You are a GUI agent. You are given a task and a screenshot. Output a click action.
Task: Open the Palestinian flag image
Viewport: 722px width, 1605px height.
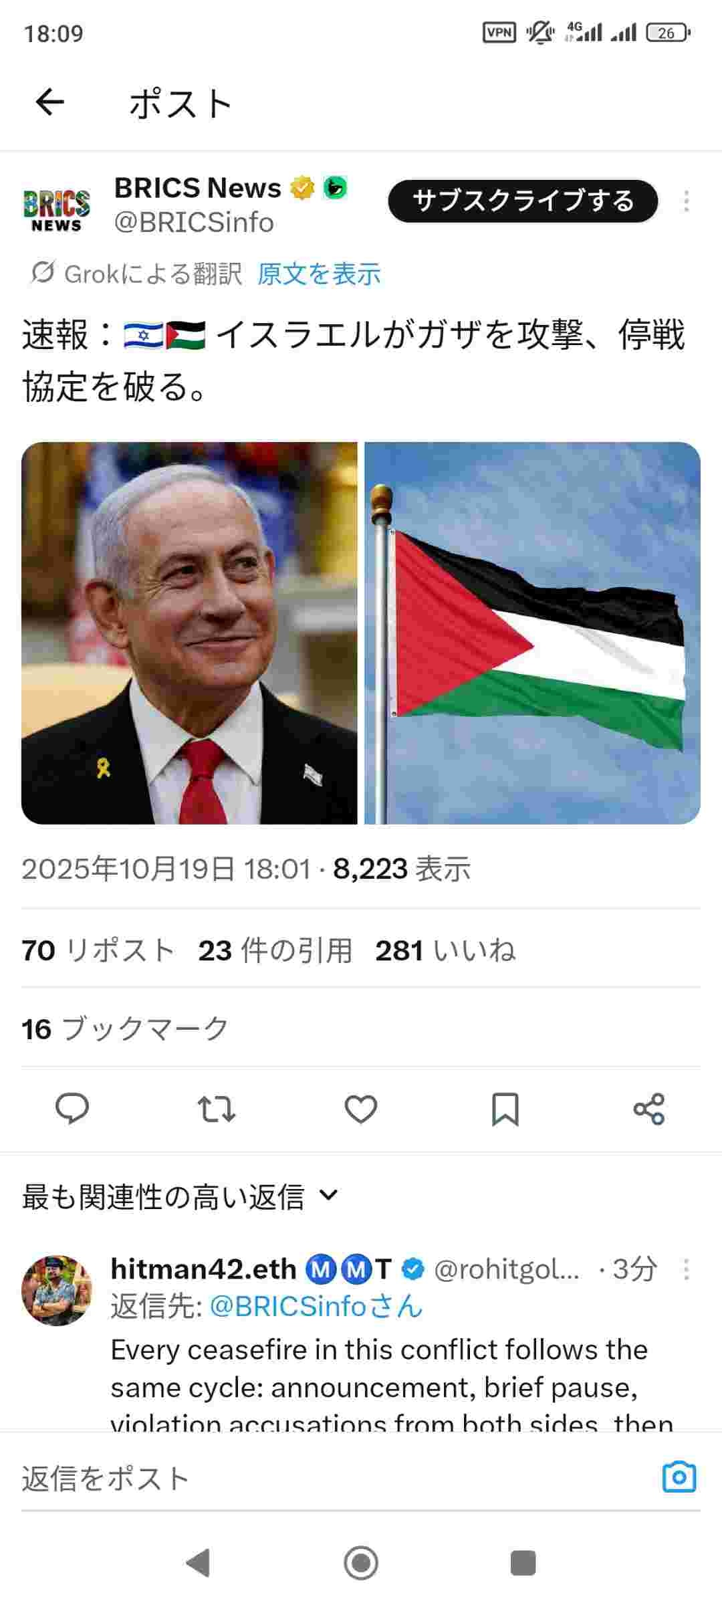(532, 633)
